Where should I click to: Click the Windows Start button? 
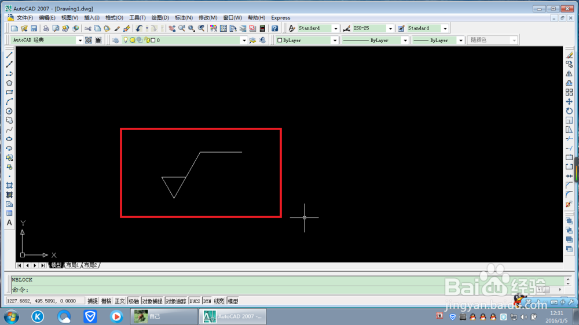pos(12,316)
